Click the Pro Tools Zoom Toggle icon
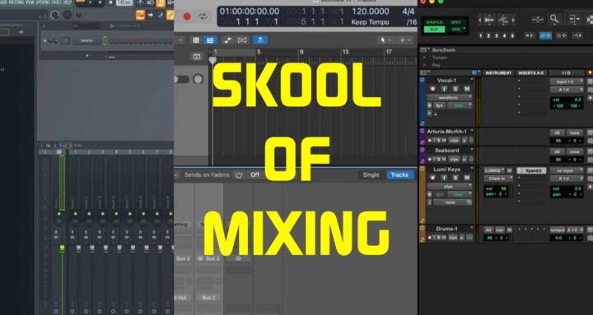The width and height of the screenshot is (593, 315). (537, 19)
